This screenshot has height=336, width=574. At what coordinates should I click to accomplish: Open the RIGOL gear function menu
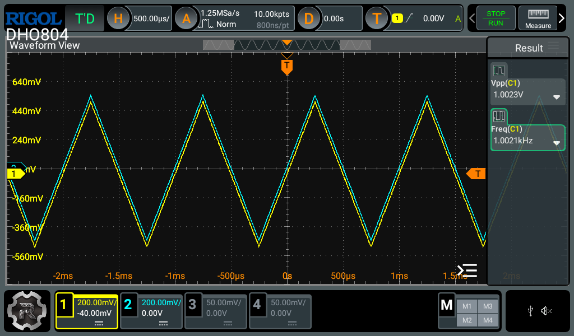click(x=27, y=311)
